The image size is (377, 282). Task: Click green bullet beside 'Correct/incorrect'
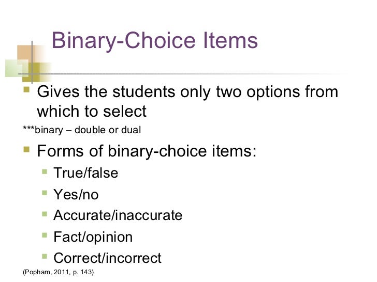click(x=45, y=256)
